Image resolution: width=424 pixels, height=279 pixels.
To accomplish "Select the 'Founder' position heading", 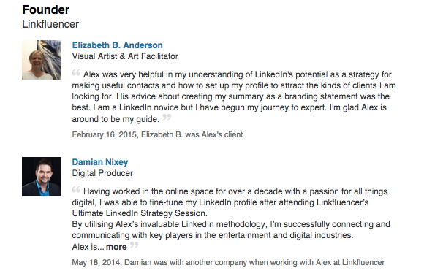I will (46, 10).
